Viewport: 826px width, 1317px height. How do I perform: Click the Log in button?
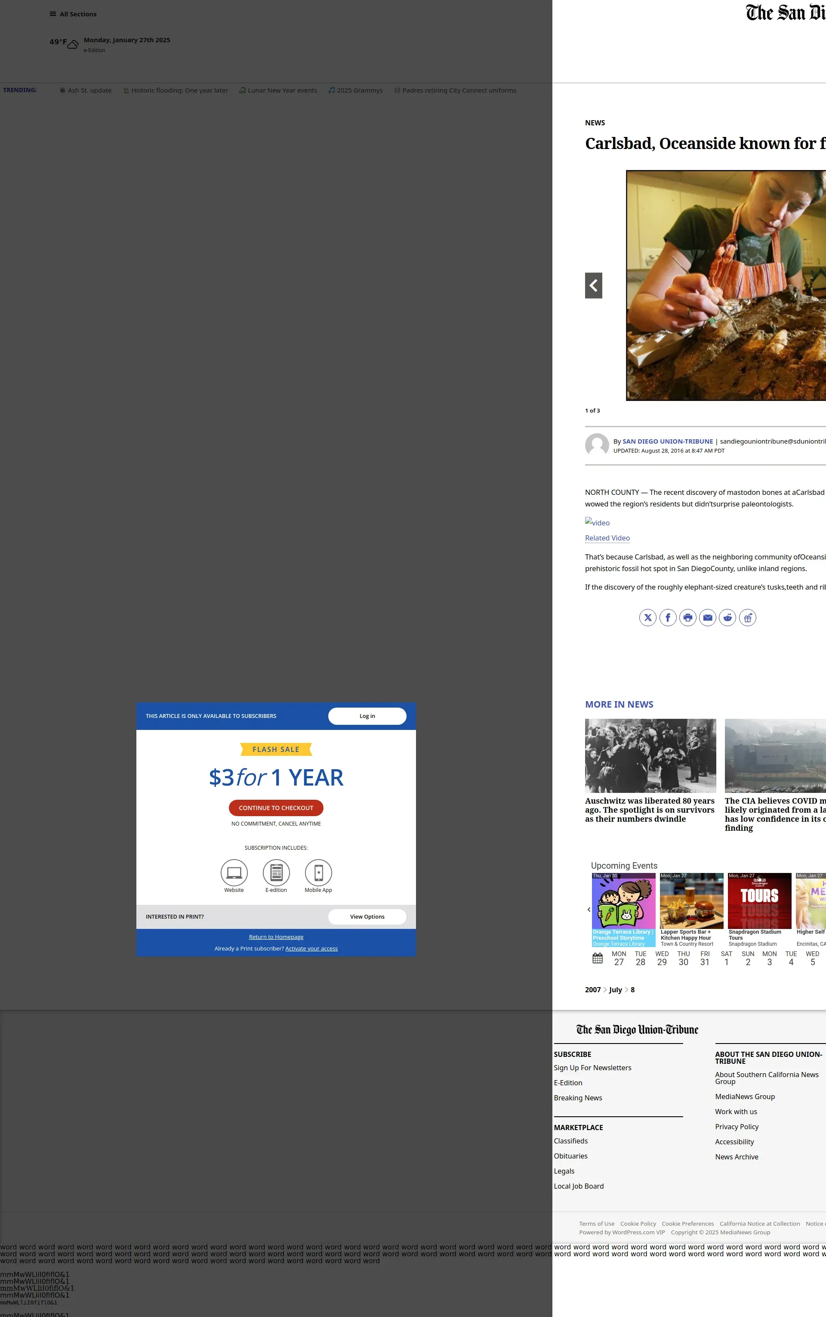coord(367,716)
